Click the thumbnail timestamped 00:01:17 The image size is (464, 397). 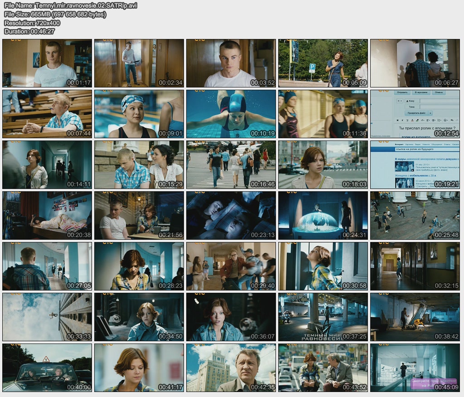point(47,63)
